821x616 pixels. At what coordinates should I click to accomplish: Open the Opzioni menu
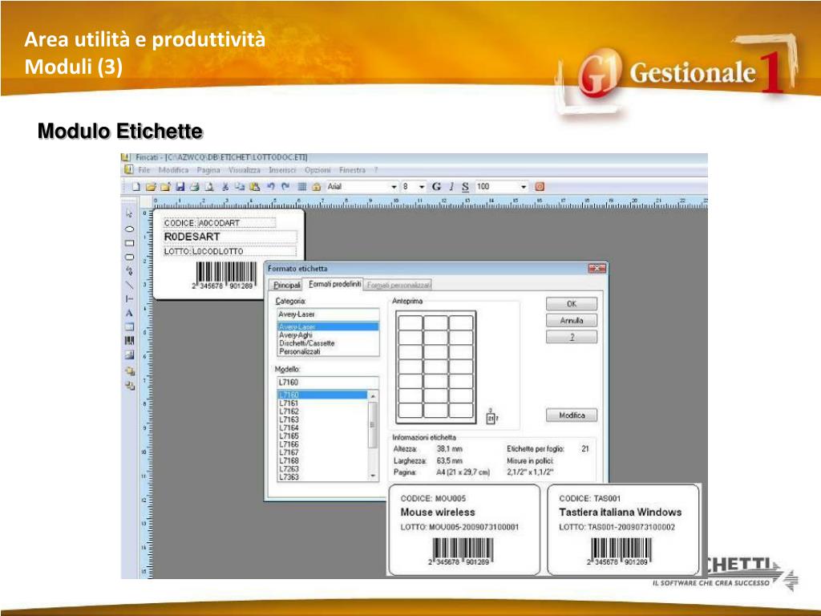[317, 170]
